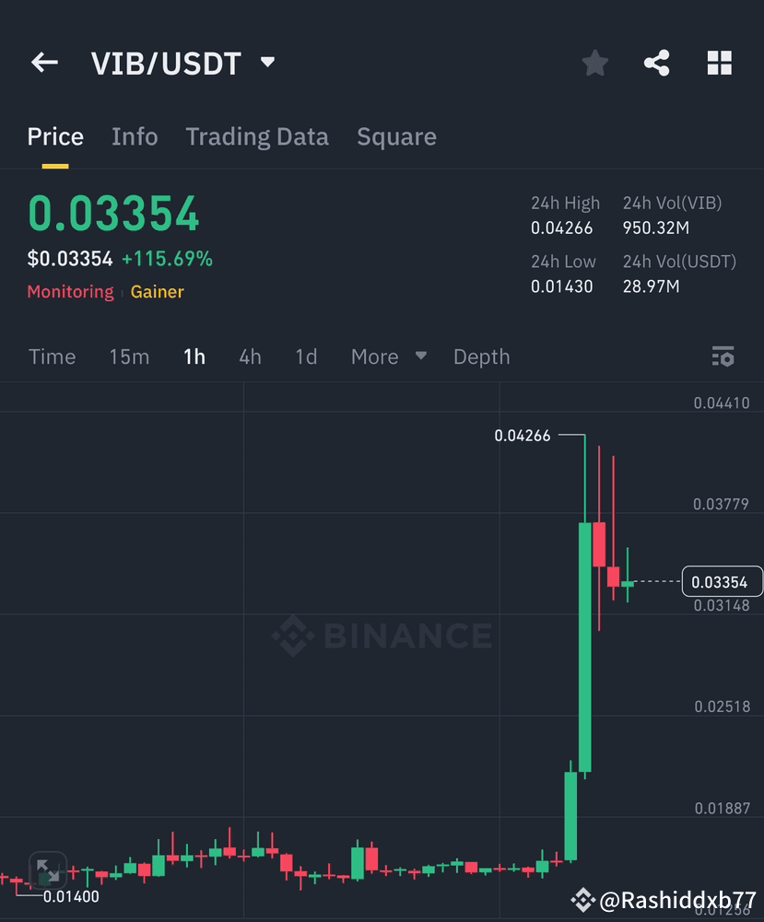The width and height of the screenshot is (764, 922).
Task: Click the back arrow to exit chart
Action: (x=44, y=62)
